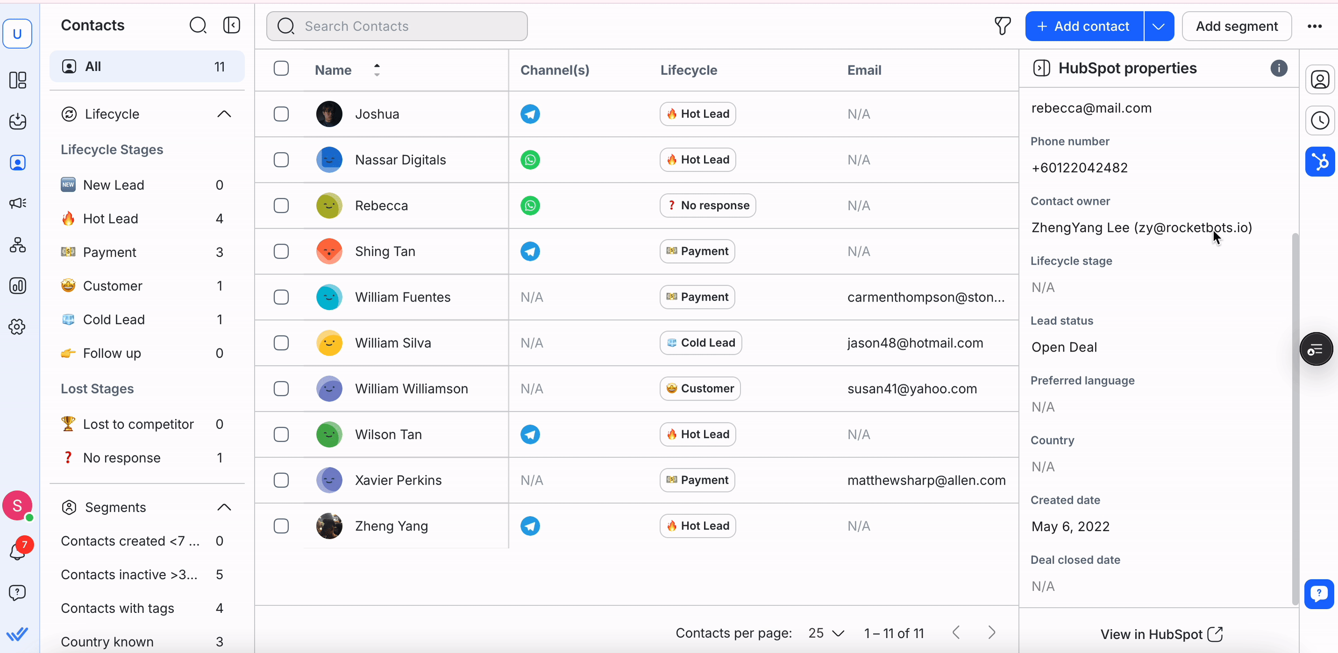
Task: Open the Dashboard icon in left rail
Action: (x=18, y=80)
